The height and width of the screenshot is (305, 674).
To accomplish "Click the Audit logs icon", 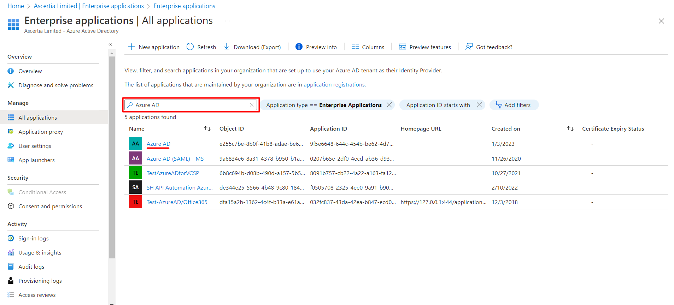I will pos(11,267).
